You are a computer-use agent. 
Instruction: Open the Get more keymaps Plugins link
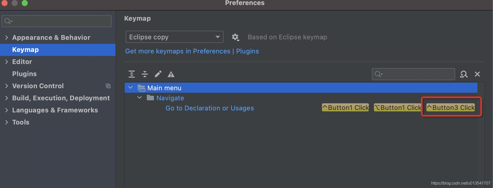(192, 51)
